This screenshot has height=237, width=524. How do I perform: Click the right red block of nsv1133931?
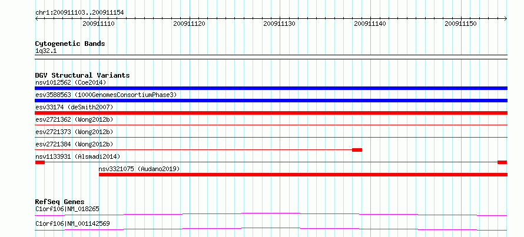(x=502, y=162)
